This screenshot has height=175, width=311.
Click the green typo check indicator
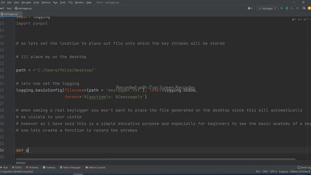coord(306,19)
